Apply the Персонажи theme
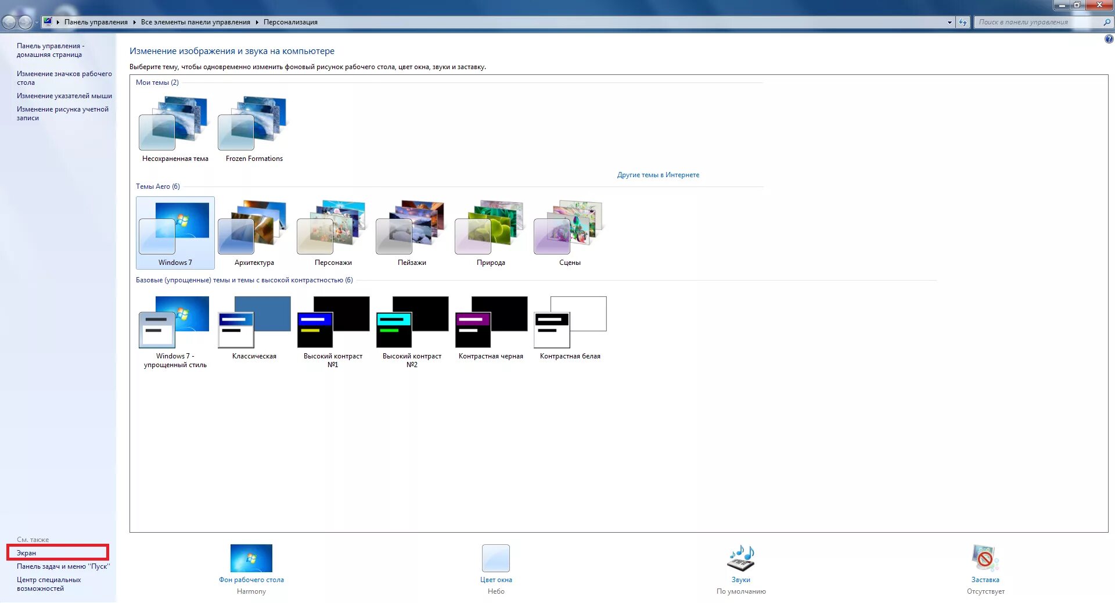1115x603 pixels. 333,232
